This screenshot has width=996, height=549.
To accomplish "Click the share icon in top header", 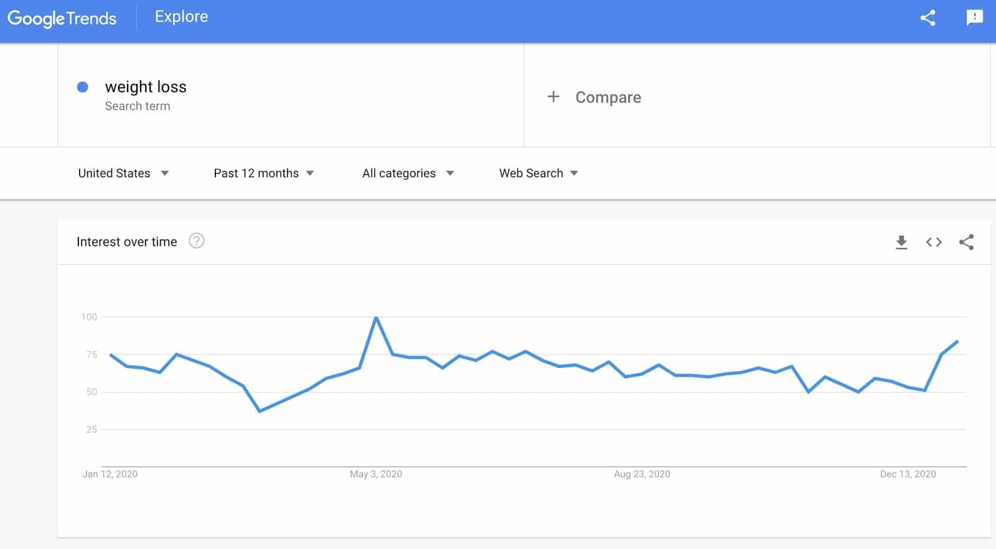I will [928, 17].
